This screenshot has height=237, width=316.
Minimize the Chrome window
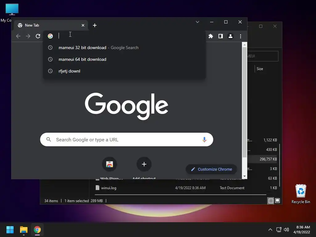212,22
